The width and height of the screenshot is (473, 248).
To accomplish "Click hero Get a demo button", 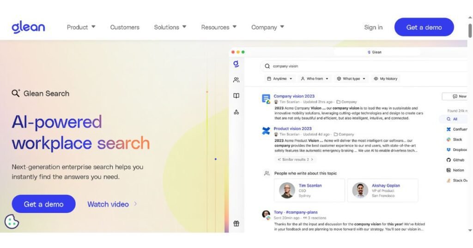I will (43, 204).
